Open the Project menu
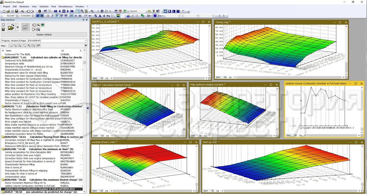This screenshot has height=194, width=367. 6,6
